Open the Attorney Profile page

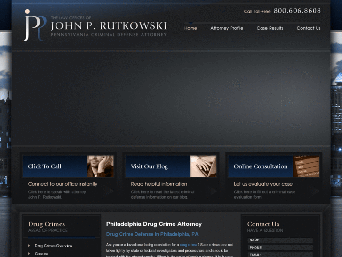(x=227, y=28)
